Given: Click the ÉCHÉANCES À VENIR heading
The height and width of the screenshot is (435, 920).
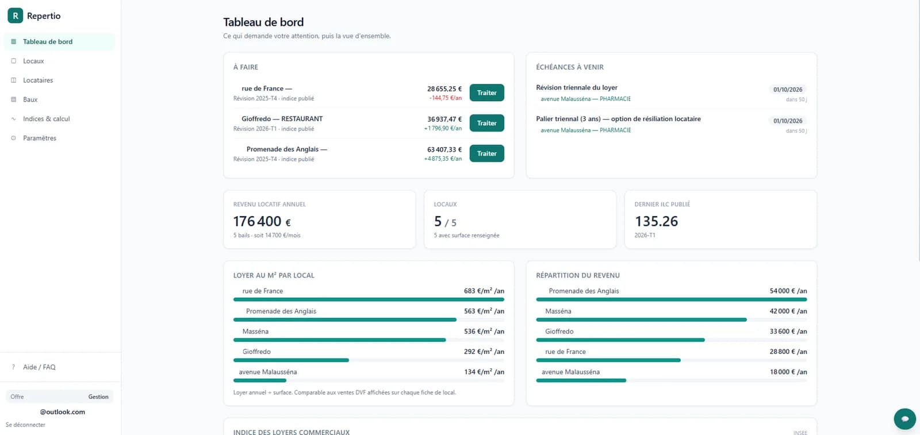Looking at the screenshot, I should pyautogui.click(x=570, y=67).
